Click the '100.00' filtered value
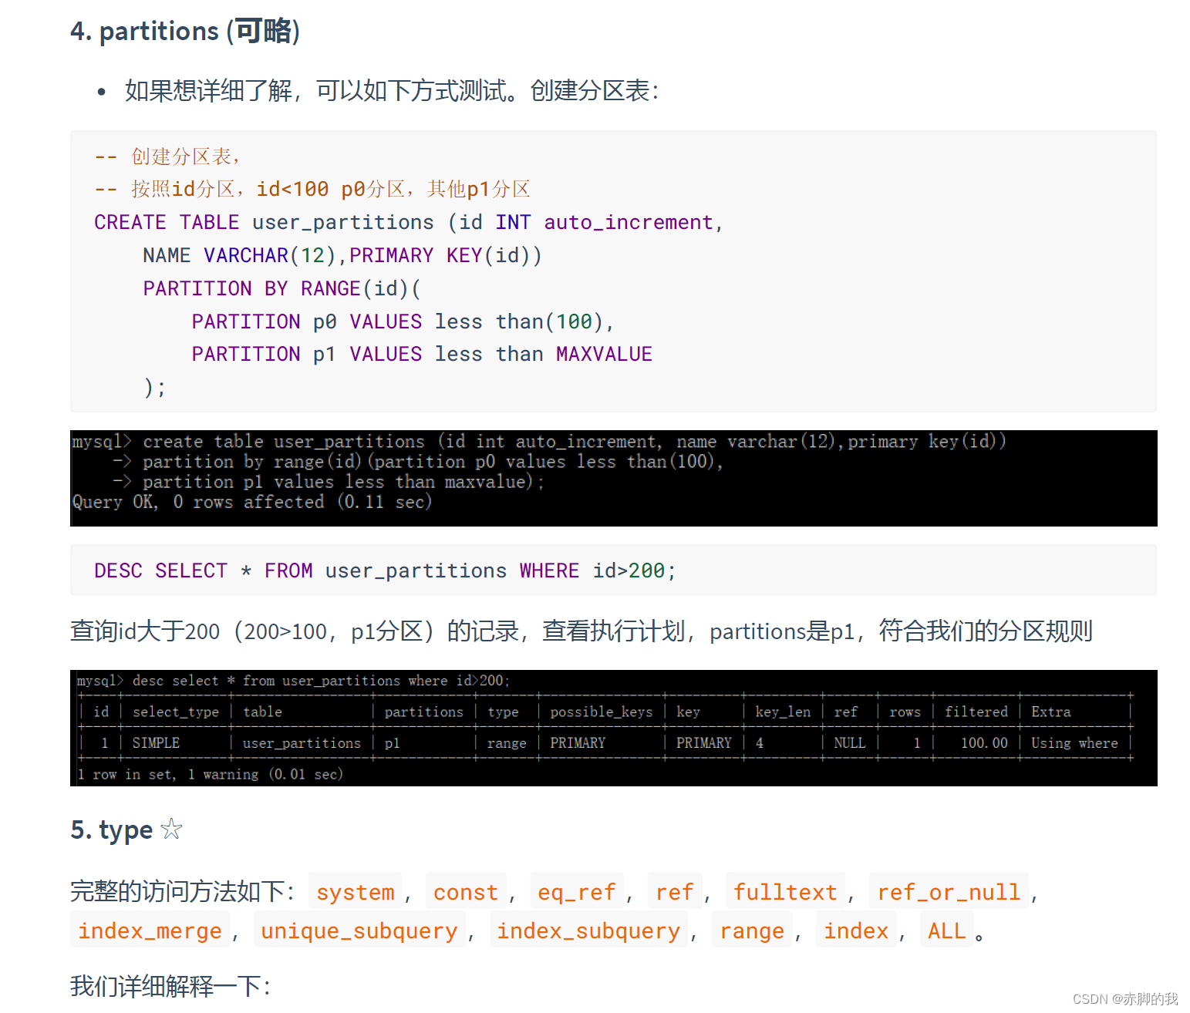Image resolution: width=1190 pixels, height=1013 pixels. pos(984,743)
